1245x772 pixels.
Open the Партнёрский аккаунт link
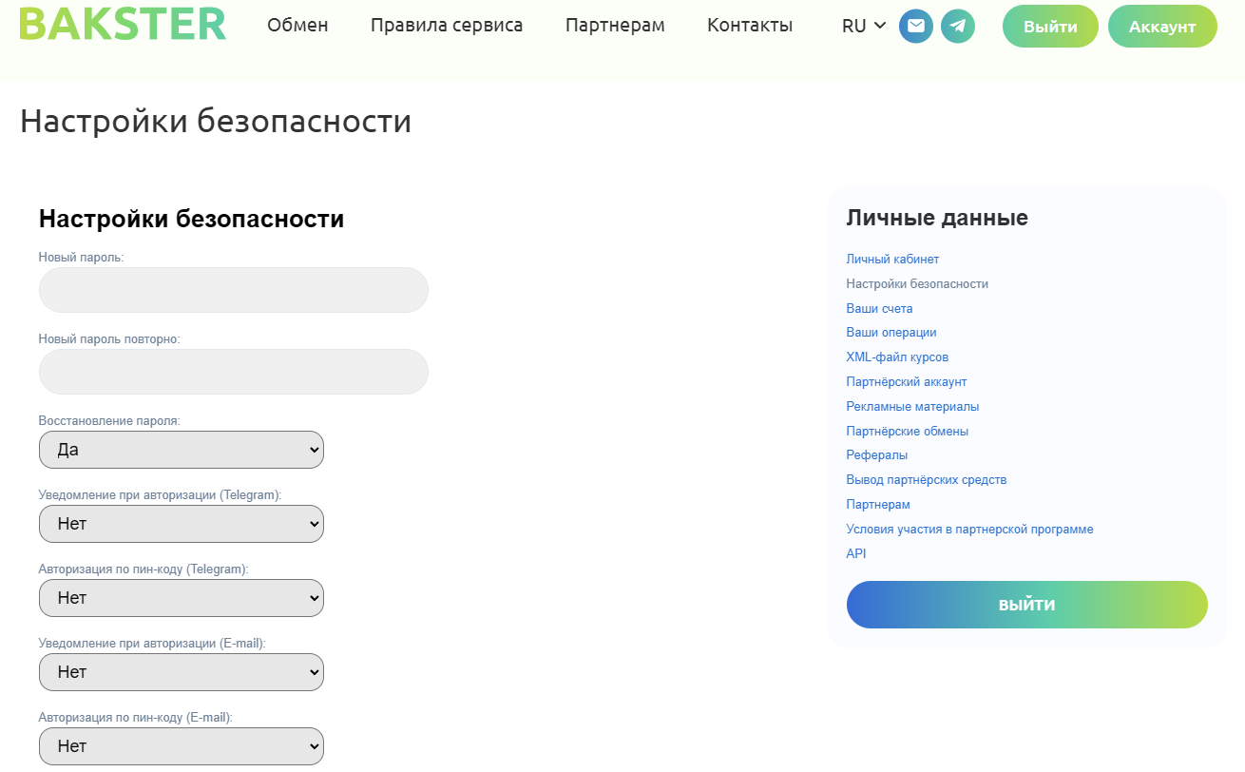(906, 382)
